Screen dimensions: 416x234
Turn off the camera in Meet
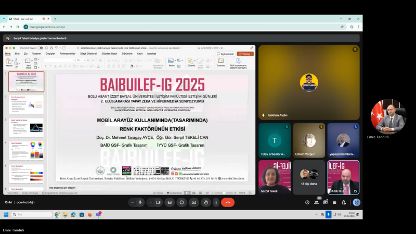158,202
